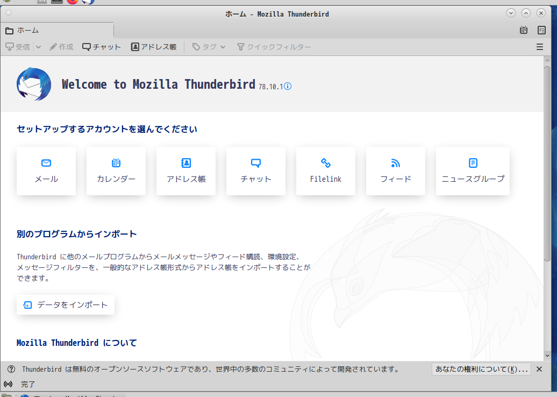557x397 pixels.
Task: Expand the 受信 dropdown arrow
Action: click(38, 47)
